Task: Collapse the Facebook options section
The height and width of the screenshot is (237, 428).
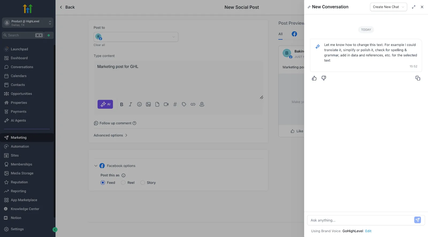Action: (96, 166)
